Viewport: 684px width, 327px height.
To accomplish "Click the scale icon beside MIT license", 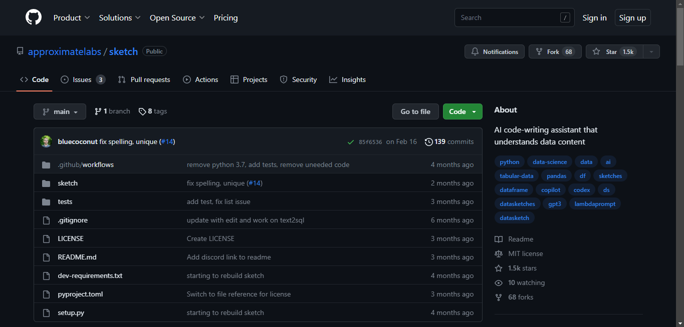I will coord(499,253).
